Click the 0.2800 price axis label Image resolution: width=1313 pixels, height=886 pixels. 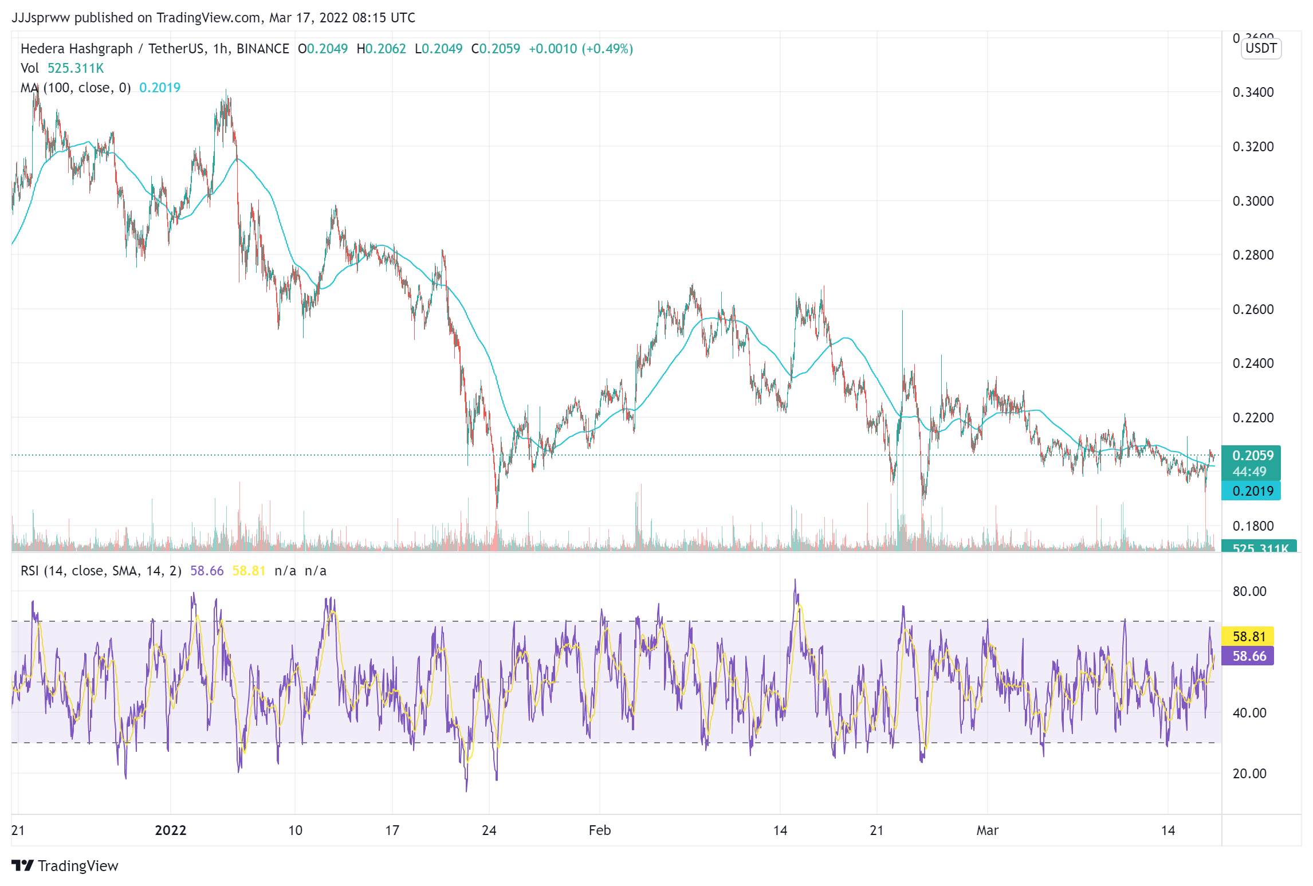[x=1253, y=255]
